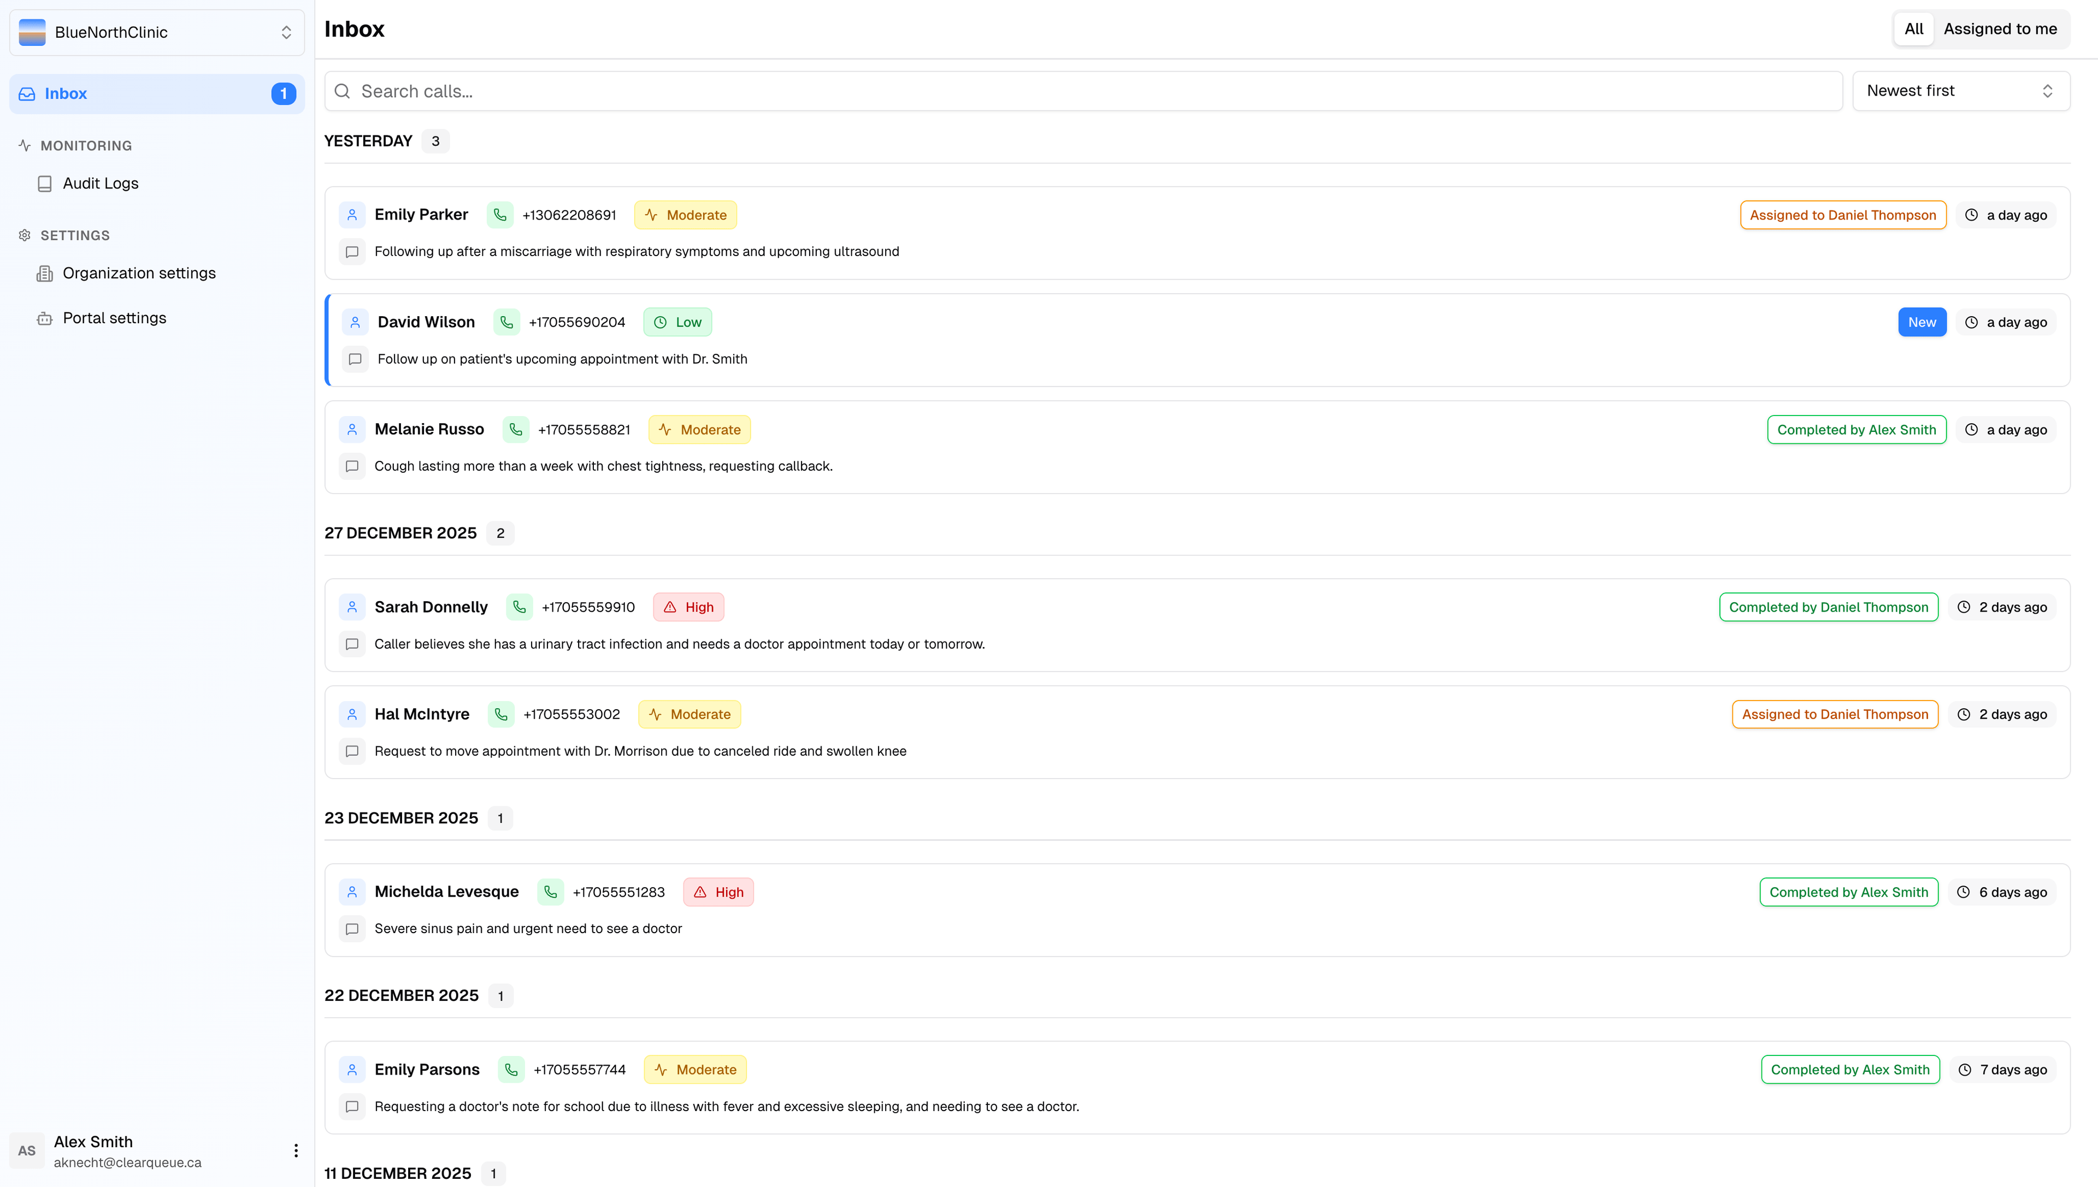Open Alex Smith's account options menu
The image size is (2098, 1187).
click(x=295, y=1150)
